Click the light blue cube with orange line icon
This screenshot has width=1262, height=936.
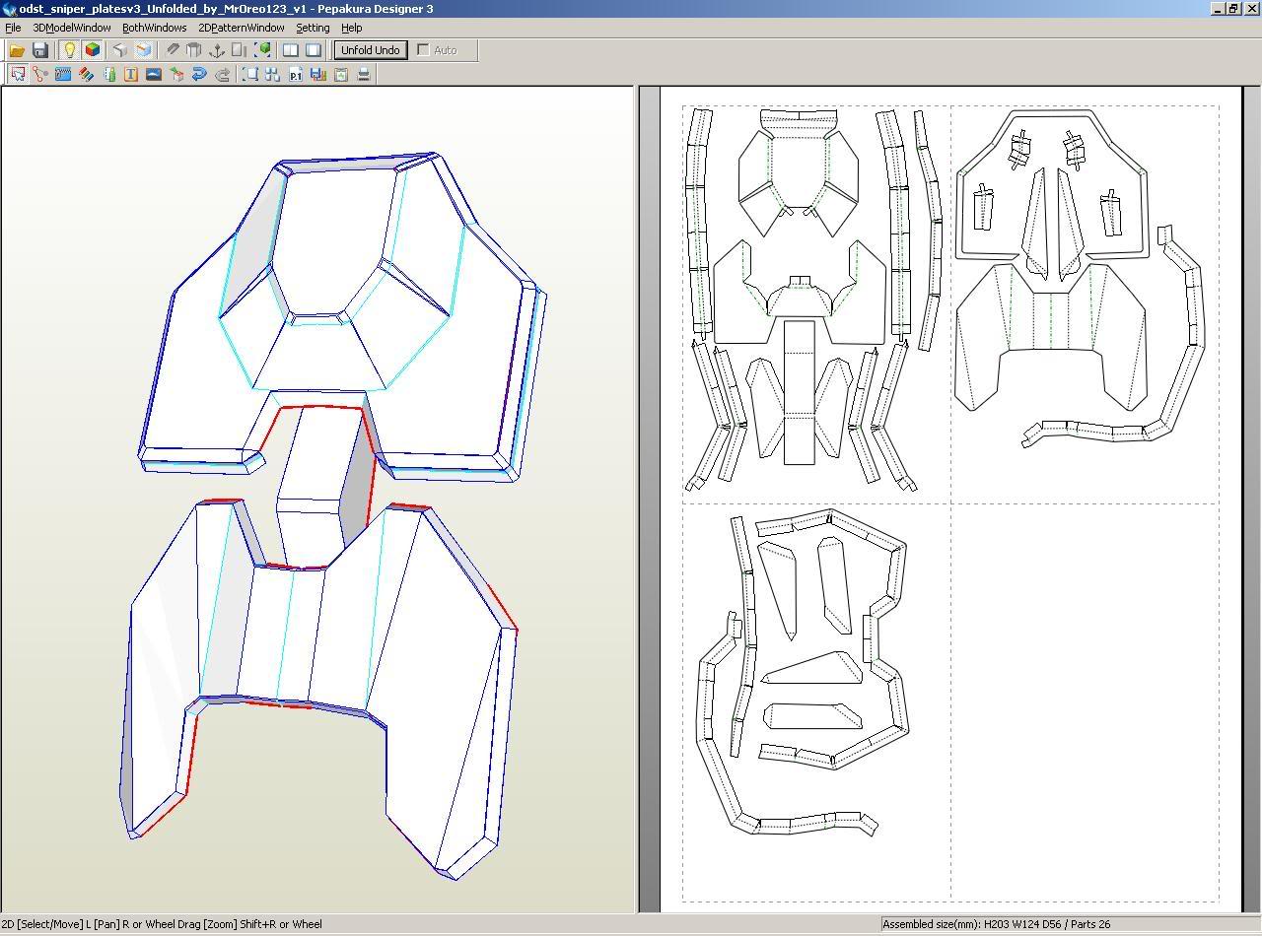pos(144,50)
